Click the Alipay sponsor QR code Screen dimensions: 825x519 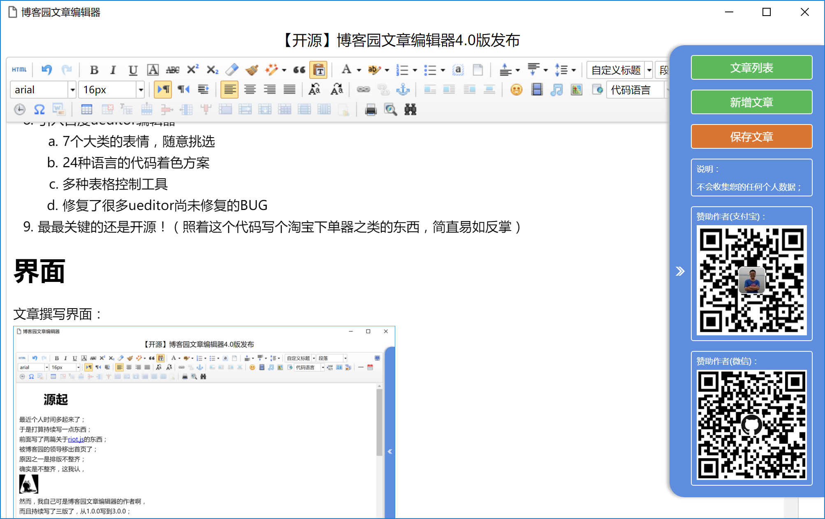click(x=751, y=280)
